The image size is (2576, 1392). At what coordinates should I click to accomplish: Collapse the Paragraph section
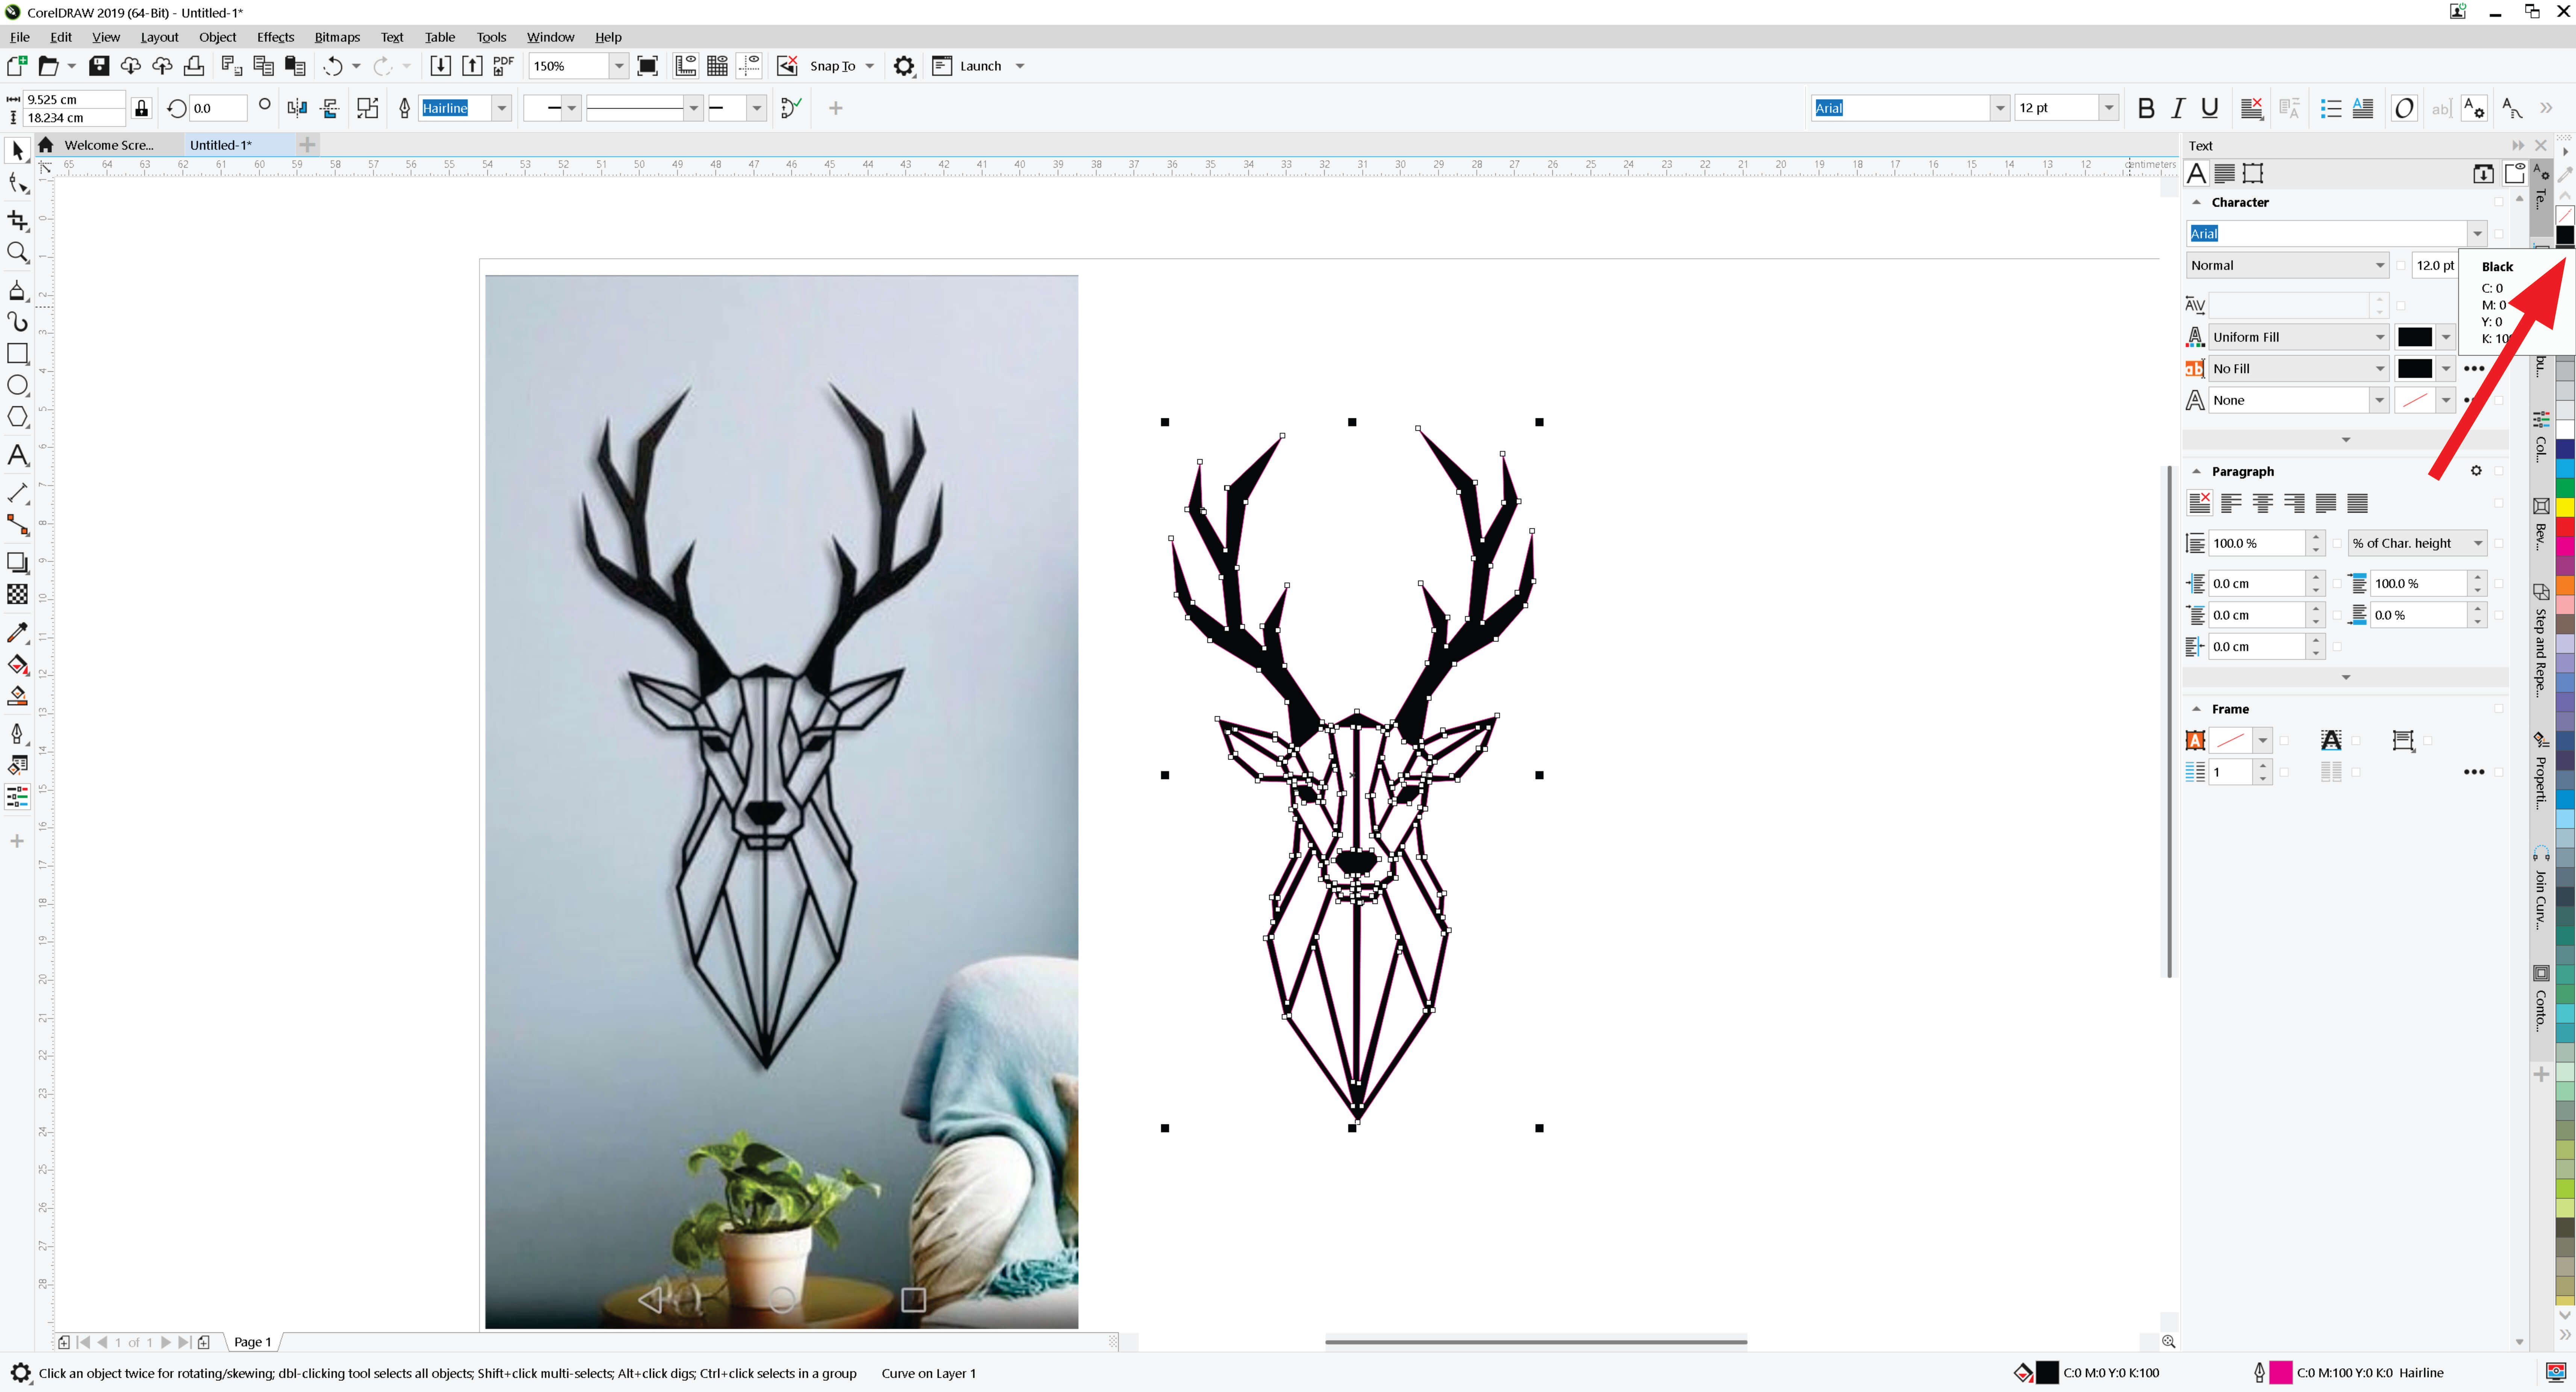coord(2196,471)
